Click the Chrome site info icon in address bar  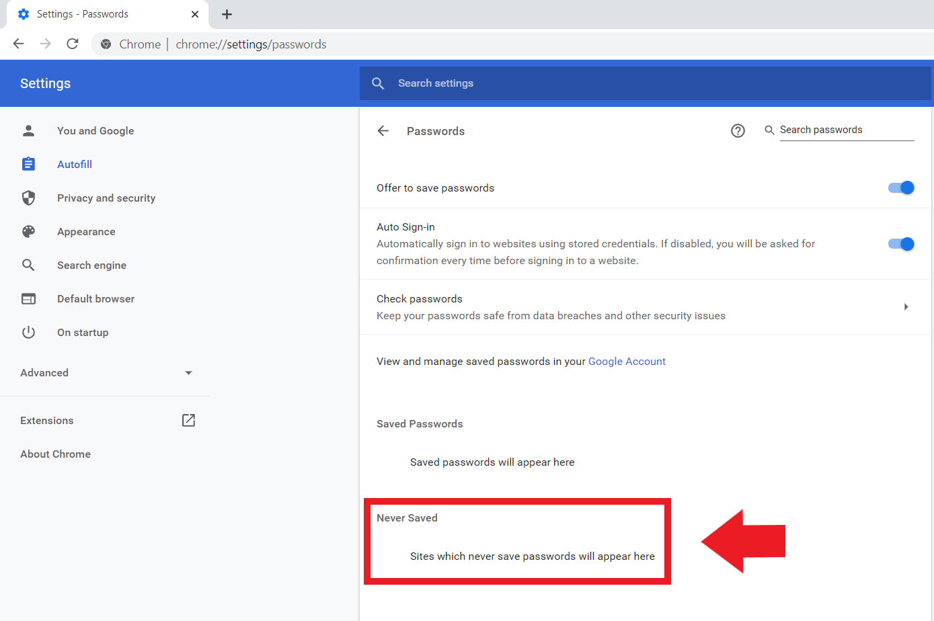tap(106, 44)
